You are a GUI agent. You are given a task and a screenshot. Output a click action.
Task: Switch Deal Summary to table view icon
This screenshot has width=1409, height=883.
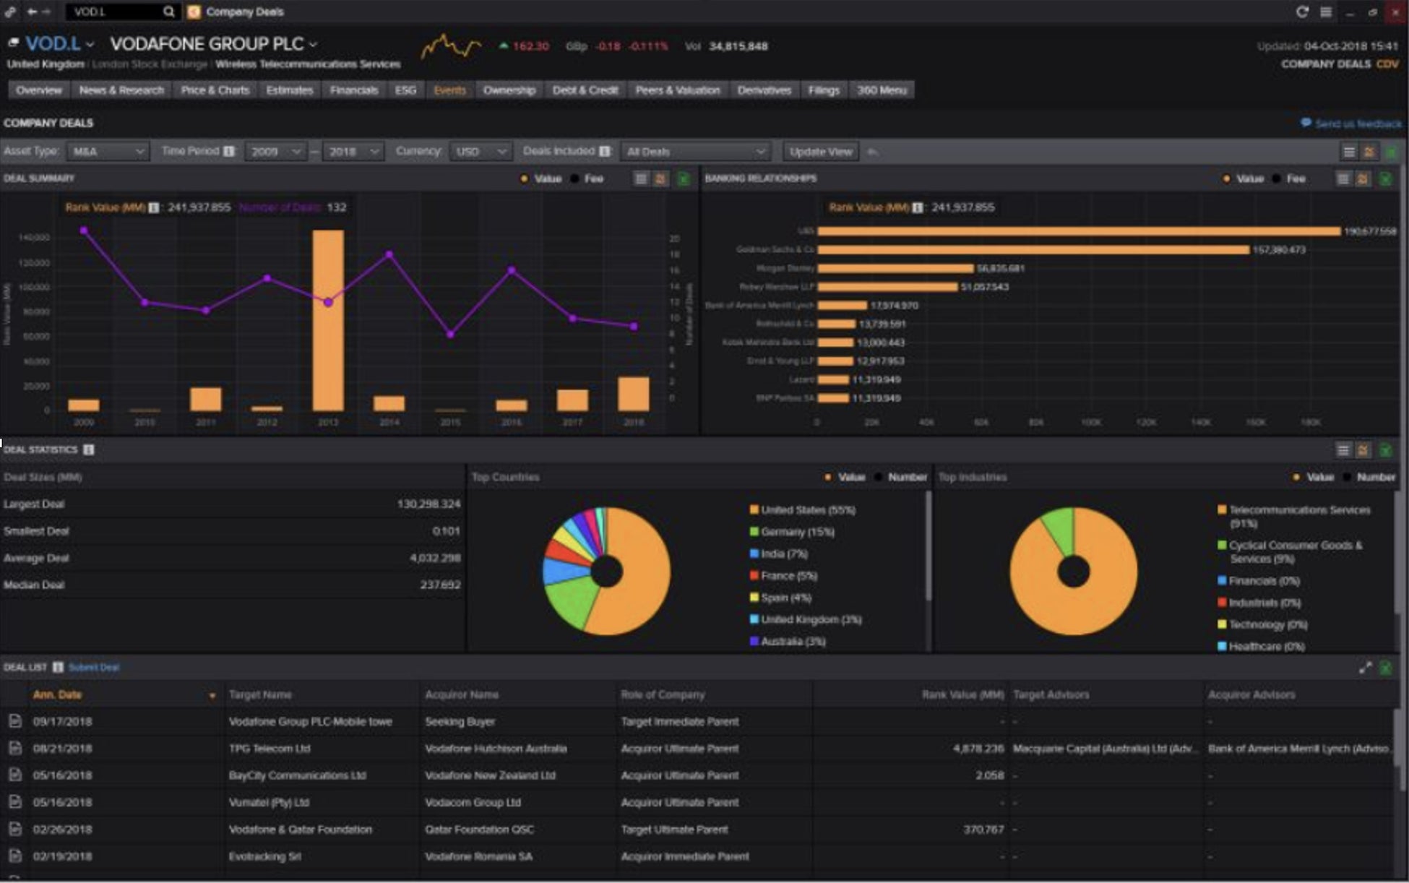tap(640, 178)
